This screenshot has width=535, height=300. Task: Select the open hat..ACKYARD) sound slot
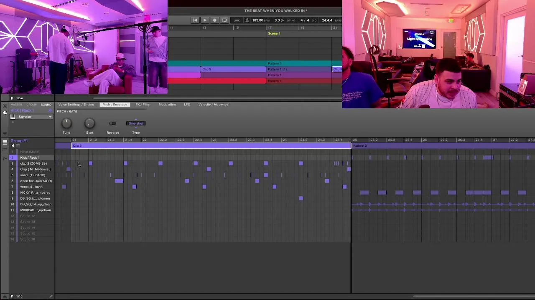pyautogui.click(x=32, y=181)
